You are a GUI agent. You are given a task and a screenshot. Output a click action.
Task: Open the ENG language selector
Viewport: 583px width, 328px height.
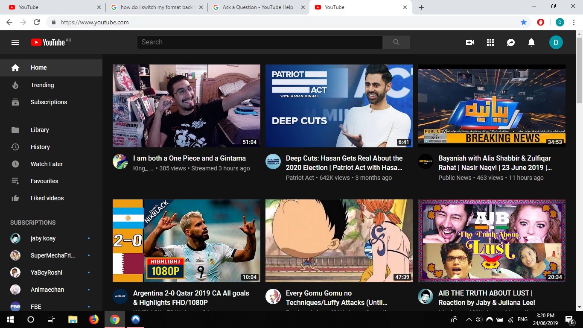click(522, 319)
